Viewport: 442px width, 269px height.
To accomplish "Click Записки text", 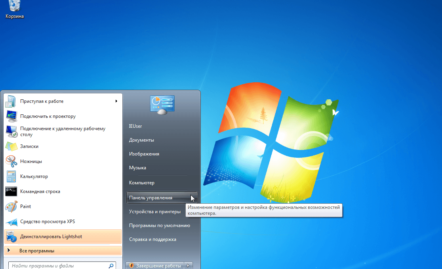I will (x=29, y=146).
